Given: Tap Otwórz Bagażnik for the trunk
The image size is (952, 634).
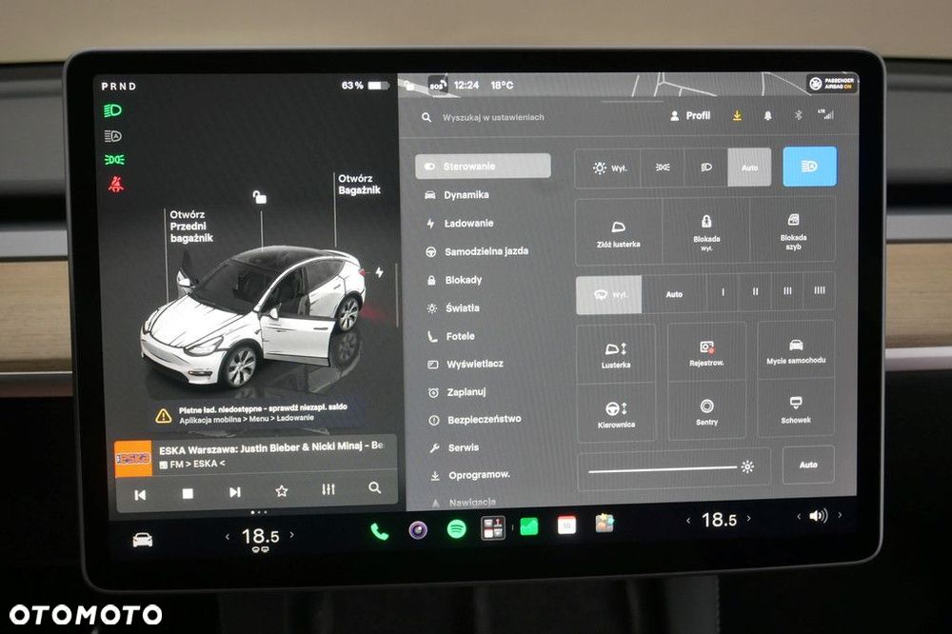Looking at the screenshot, I should click(359, 184).
